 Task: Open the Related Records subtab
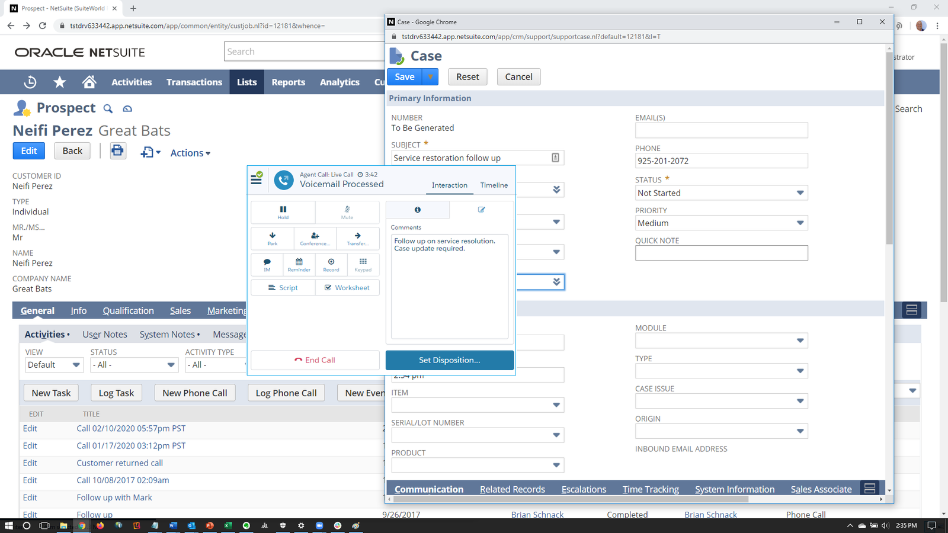pos(513,489)
